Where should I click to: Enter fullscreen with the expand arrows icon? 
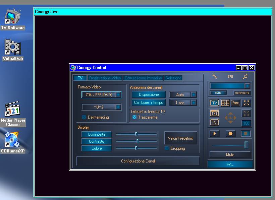pyautogui.click(x=246, y=103)
